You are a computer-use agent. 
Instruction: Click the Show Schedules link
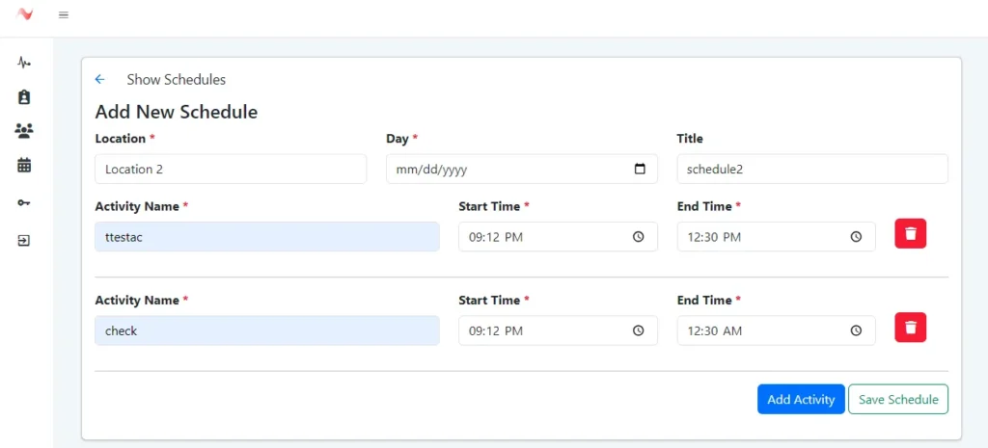(x=176, y=79)
